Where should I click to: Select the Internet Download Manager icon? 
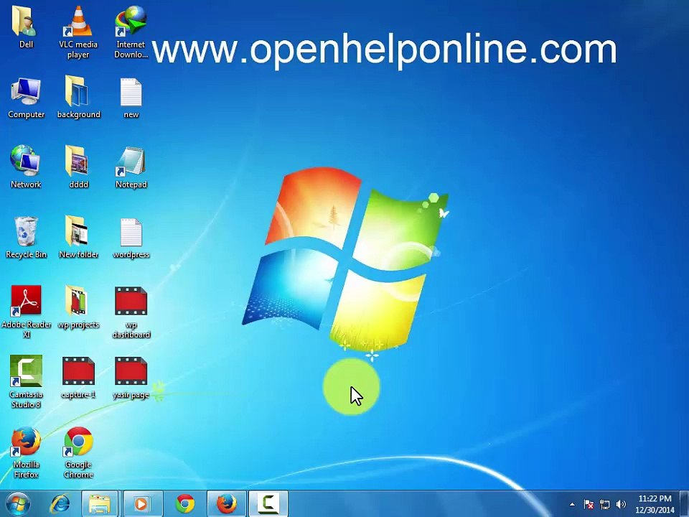131,32
